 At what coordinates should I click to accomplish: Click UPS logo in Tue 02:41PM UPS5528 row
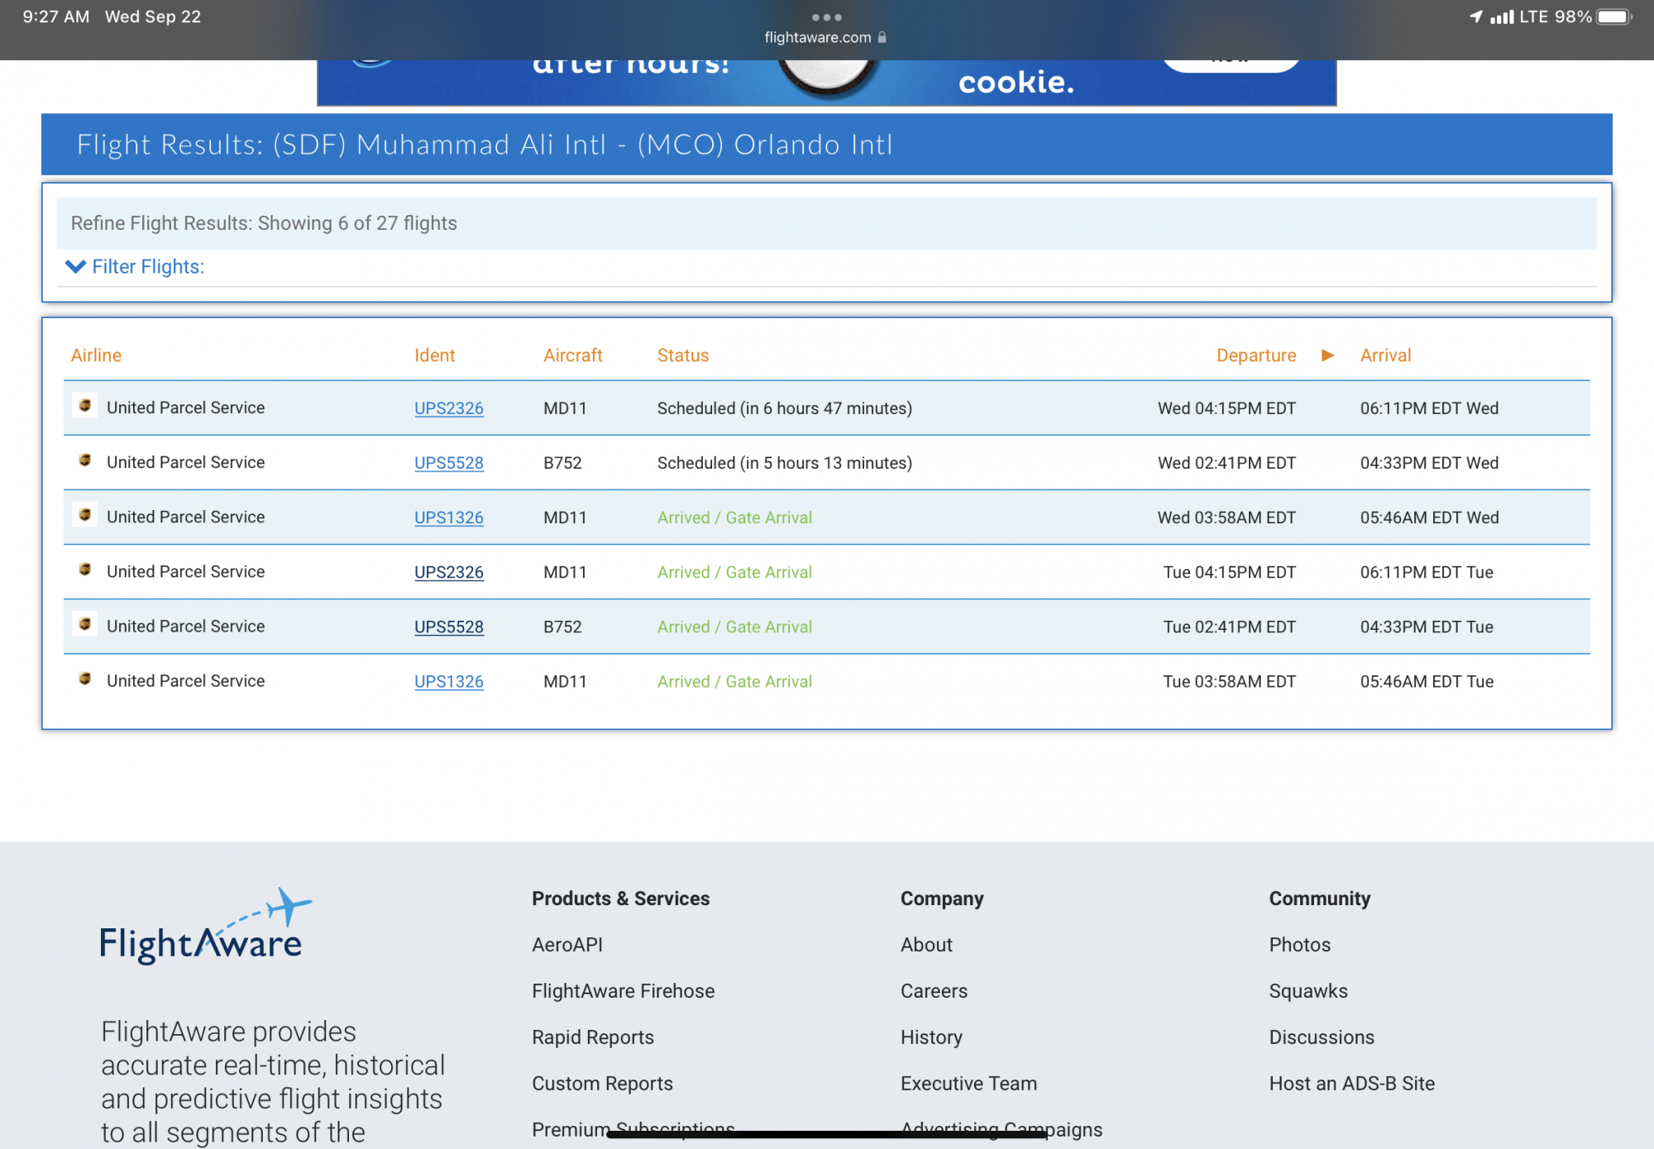[x=84, y=624]
